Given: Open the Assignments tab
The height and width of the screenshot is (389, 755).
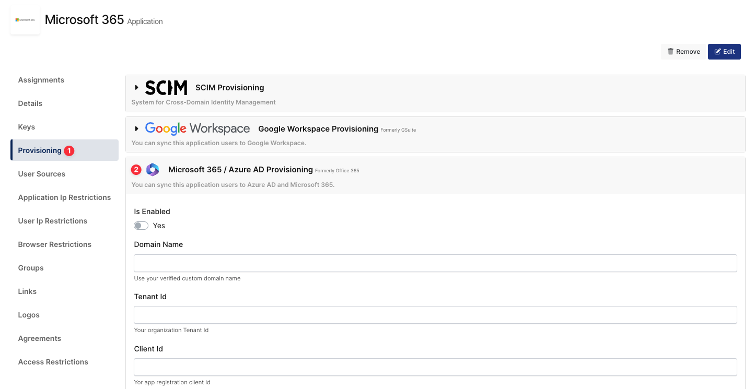Looking at the screenshot, I should 41,80.
